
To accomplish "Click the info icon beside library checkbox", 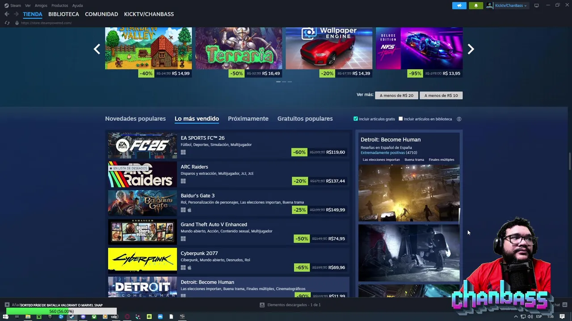I will click(x=459, y=119).
